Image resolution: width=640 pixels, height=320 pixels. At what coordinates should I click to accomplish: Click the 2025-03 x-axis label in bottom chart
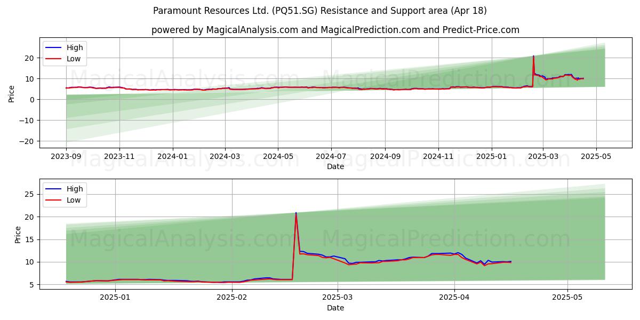[x=338, y=298]
